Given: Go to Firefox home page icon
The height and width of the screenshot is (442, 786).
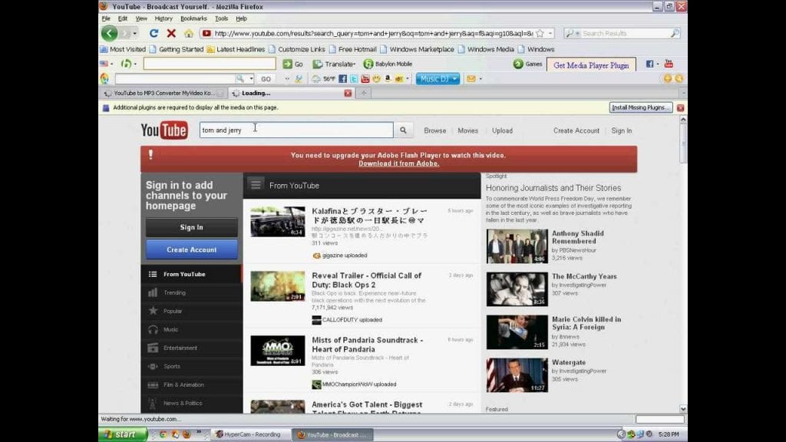Looking at the screenshot, I should (x=188, y=34).
